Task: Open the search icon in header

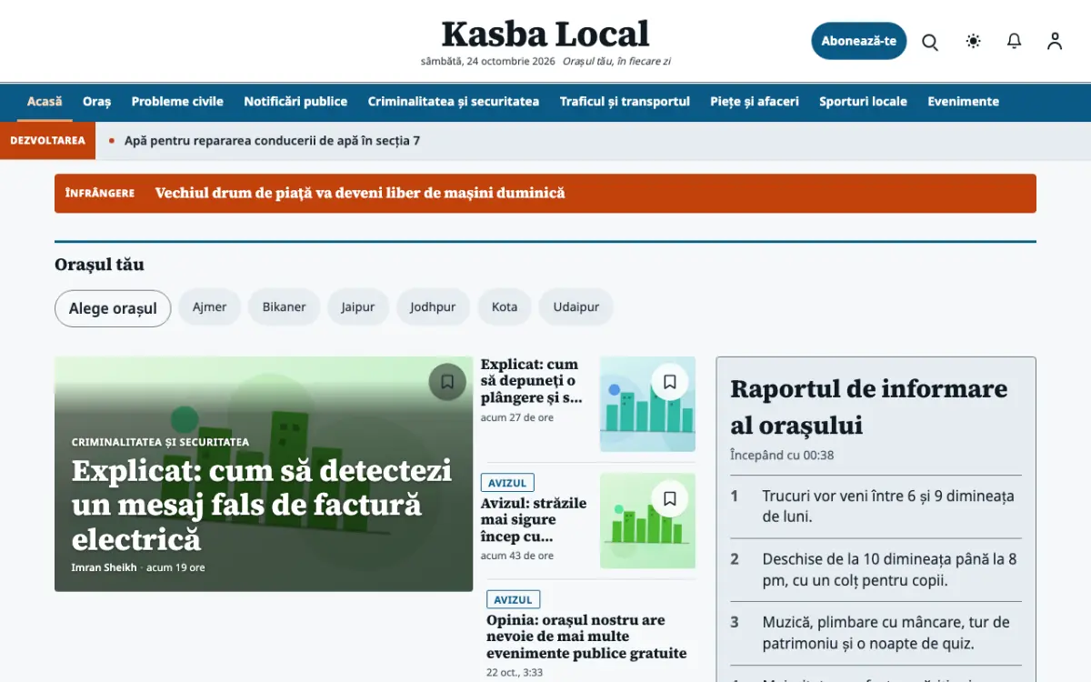Action: [930, 41]
